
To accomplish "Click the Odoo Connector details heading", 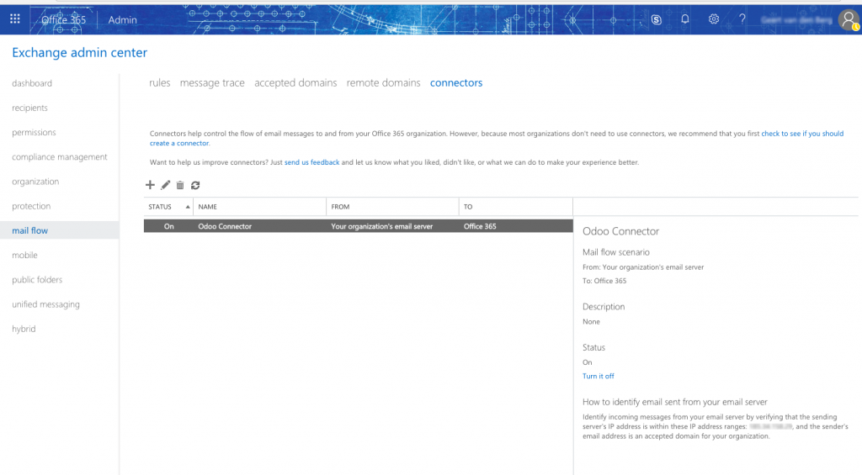I will pyautogui.click(x=620, y=231).
